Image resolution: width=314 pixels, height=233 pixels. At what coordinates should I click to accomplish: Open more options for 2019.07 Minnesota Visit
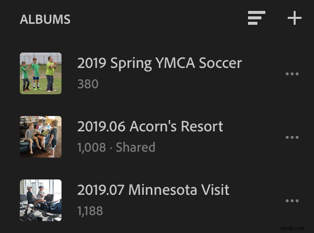click(292, 201)
